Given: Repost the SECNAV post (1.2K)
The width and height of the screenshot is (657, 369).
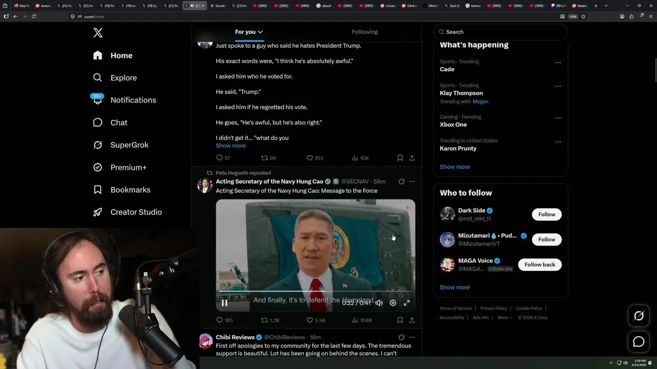Looking at the screenshot, I should point(270,320).
